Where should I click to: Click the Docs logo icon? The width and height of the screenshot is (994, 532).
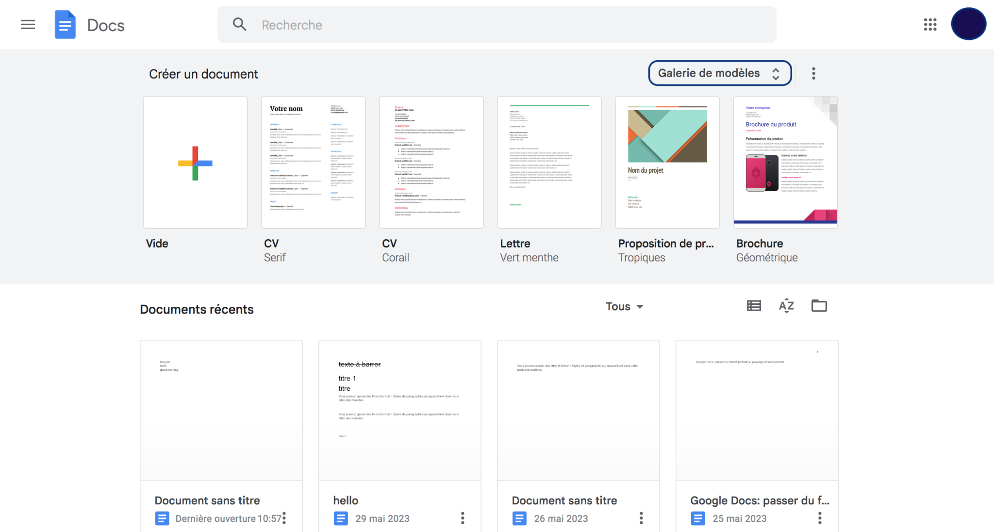[x=65, y=25]
